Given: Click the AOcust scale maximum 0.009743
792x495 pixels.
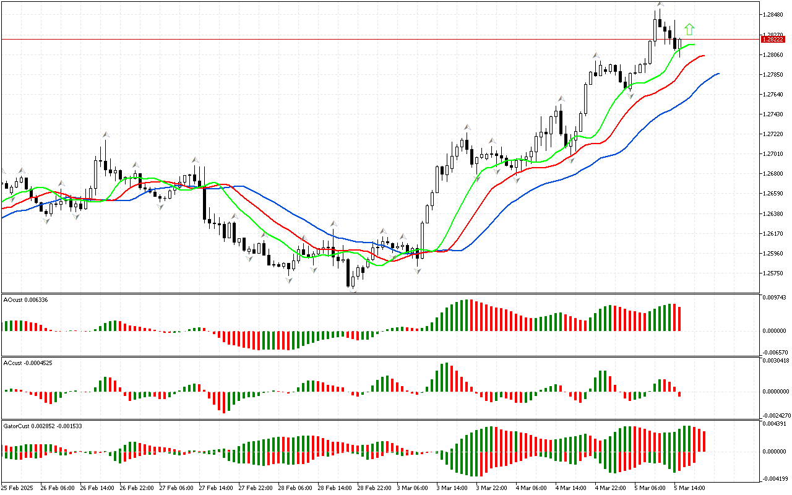Looking at the screenshot, I should 774,298.
